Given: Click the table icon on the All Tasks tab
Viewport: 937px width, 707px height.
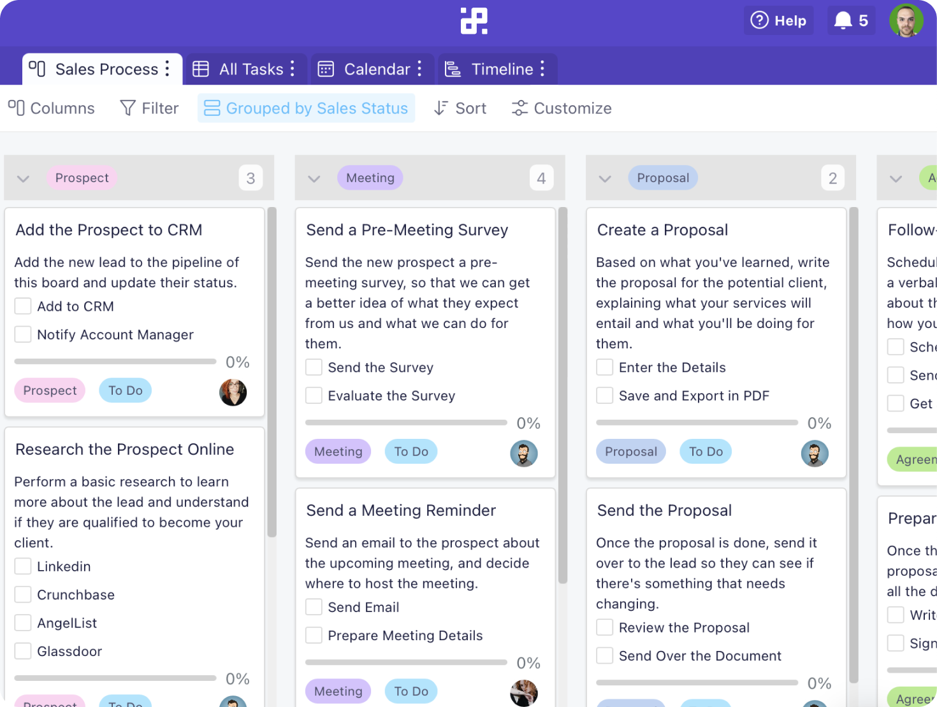Looking at the screenshot, I should coord(201,69).
